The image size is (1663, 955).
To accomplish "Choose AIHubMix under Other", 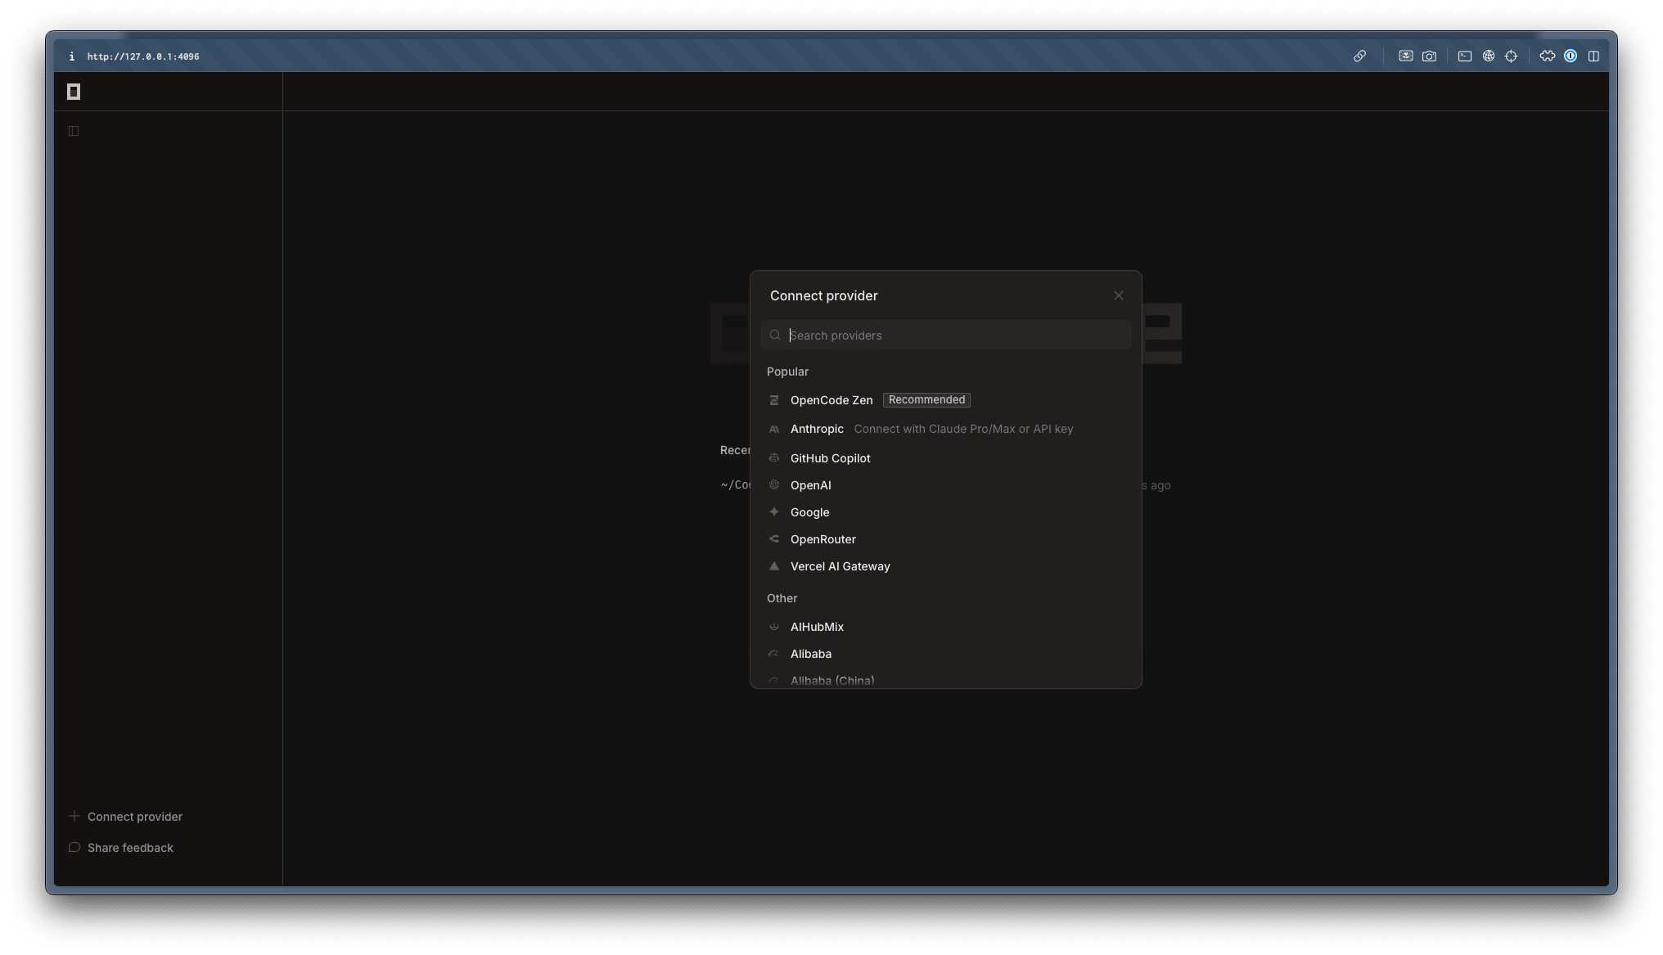I will tap(817, 627).
